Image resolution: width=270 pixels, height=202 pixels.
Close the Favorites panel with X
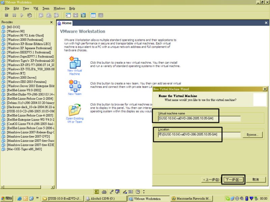(x=51, y=22)
